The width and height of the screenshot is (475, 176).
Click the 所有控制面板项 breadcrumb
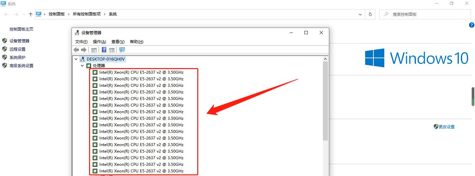click(x=87, y=14)
